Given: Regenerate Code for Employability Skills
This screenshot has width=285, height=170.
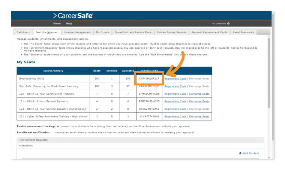Looking at the screenshot, I should 175,79.
